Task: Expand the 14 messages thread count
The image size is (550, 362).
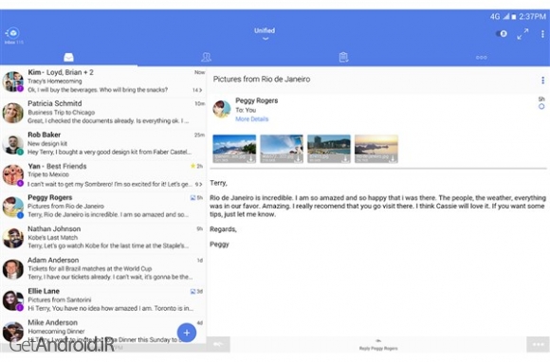Action: click(198, 90)
